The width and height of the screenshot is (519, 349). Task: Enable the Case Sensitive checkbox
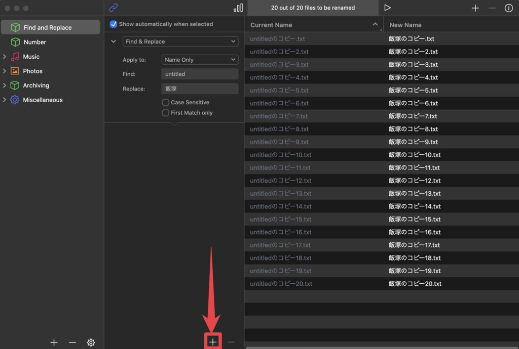point(165,102)
